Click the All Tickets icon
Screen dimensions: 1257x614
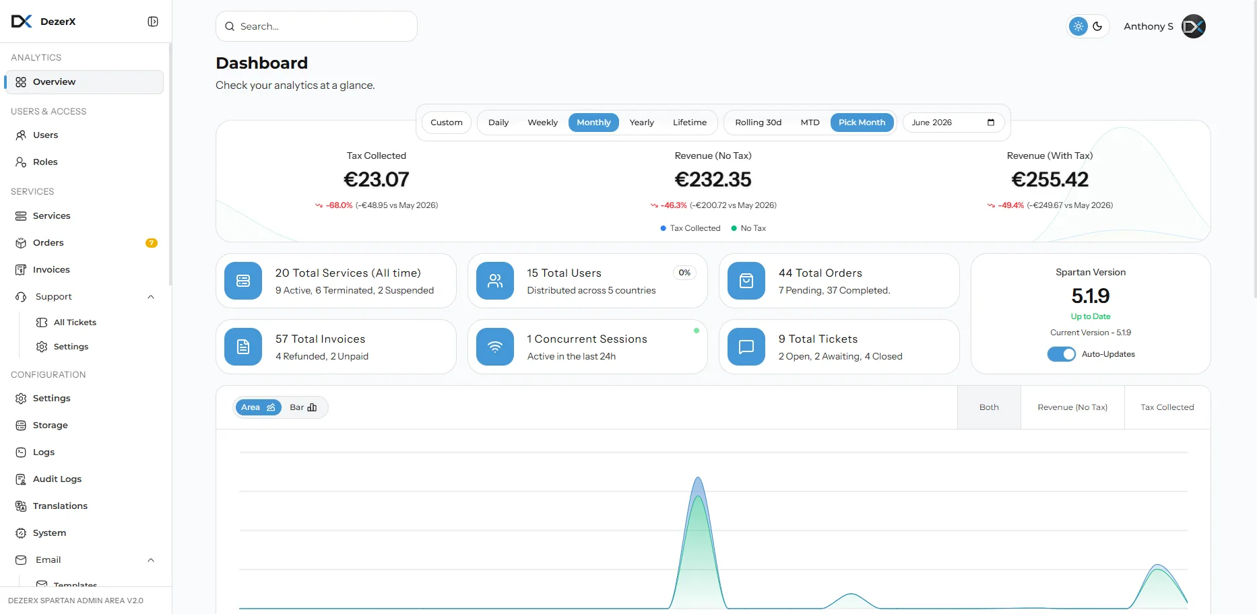(x=42, y=322)
